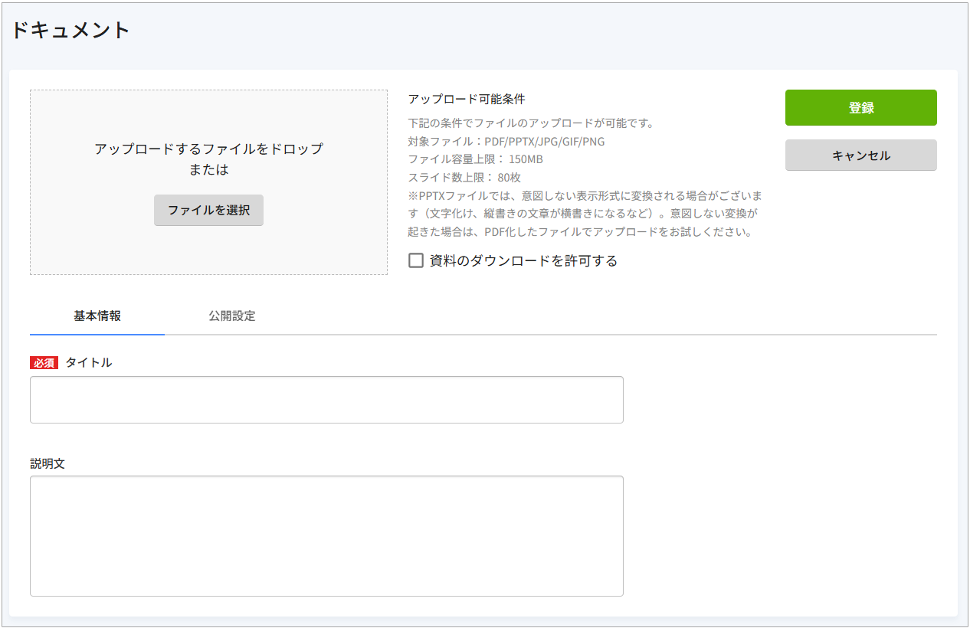Click the green 登録 button
Viewport: 970px width, 628px height.
(x=860, y=108)
